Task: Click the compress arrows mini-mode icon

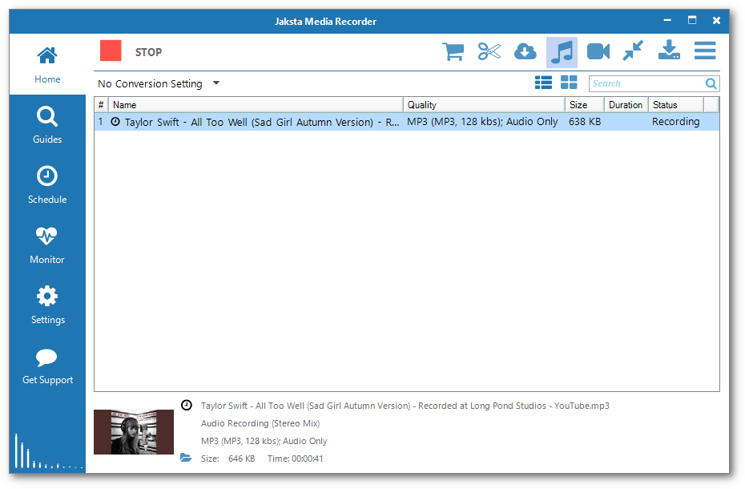Action: 634,51
